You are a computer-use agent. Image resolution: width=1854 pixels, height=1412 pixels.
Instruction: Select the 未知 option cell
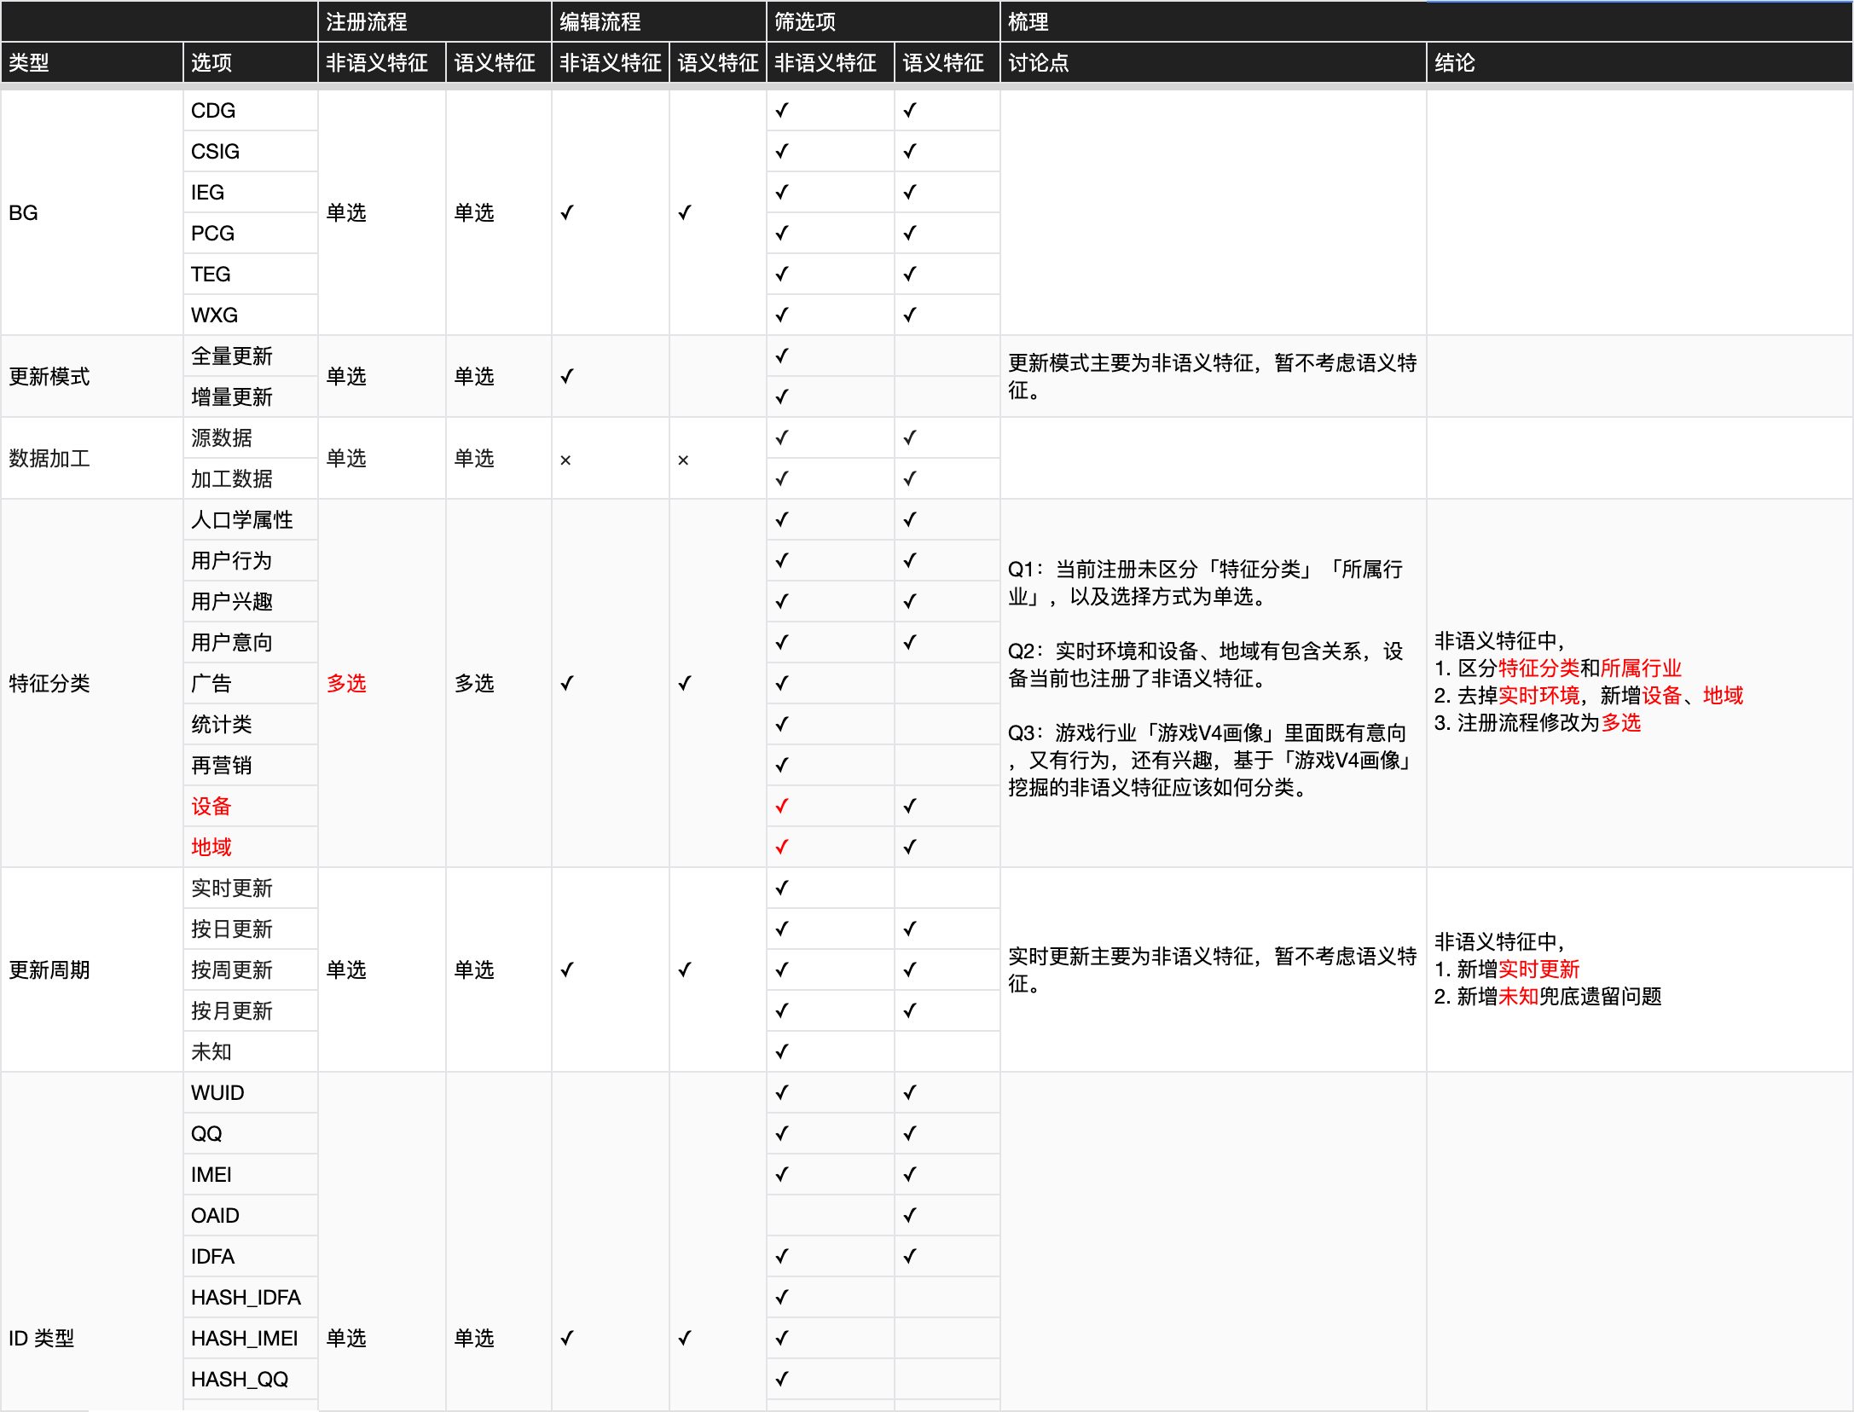(251, 1051)
